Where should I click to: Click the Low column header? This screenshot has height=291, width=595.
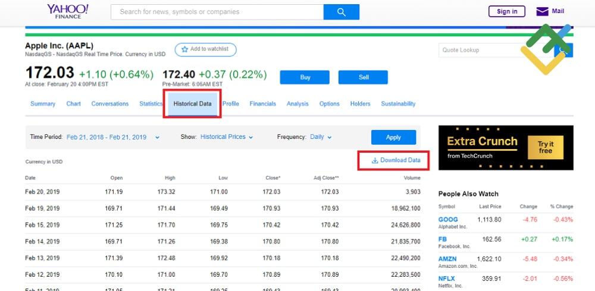click(223, 178)
